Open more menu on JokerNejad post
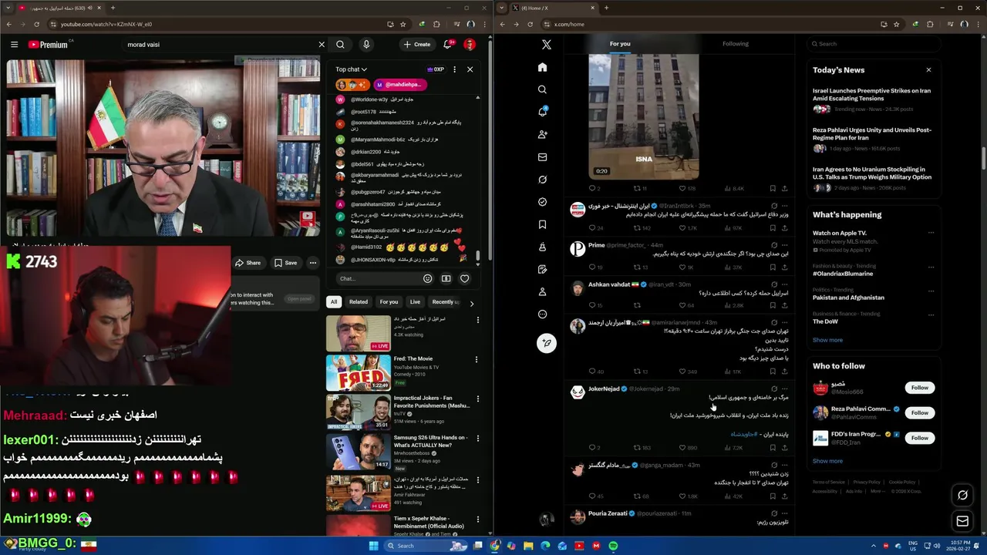Viewport: 987px width, 555px height. point(785,389)
